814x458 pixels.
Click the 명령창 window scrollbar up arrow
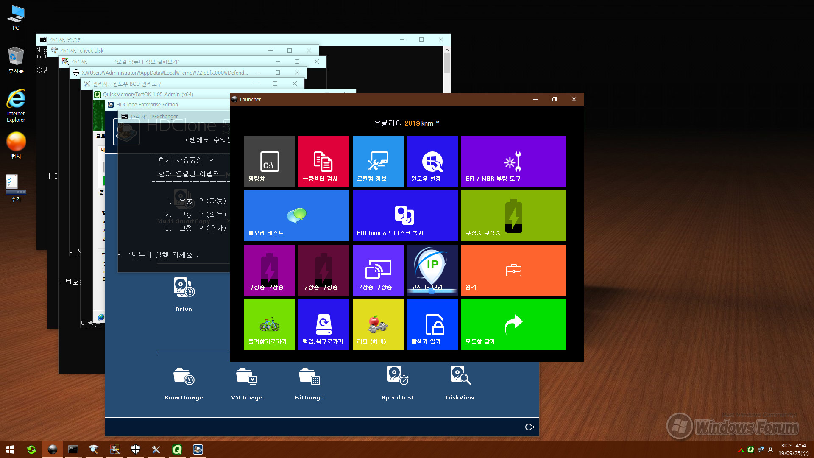click(x=447, y=50)
